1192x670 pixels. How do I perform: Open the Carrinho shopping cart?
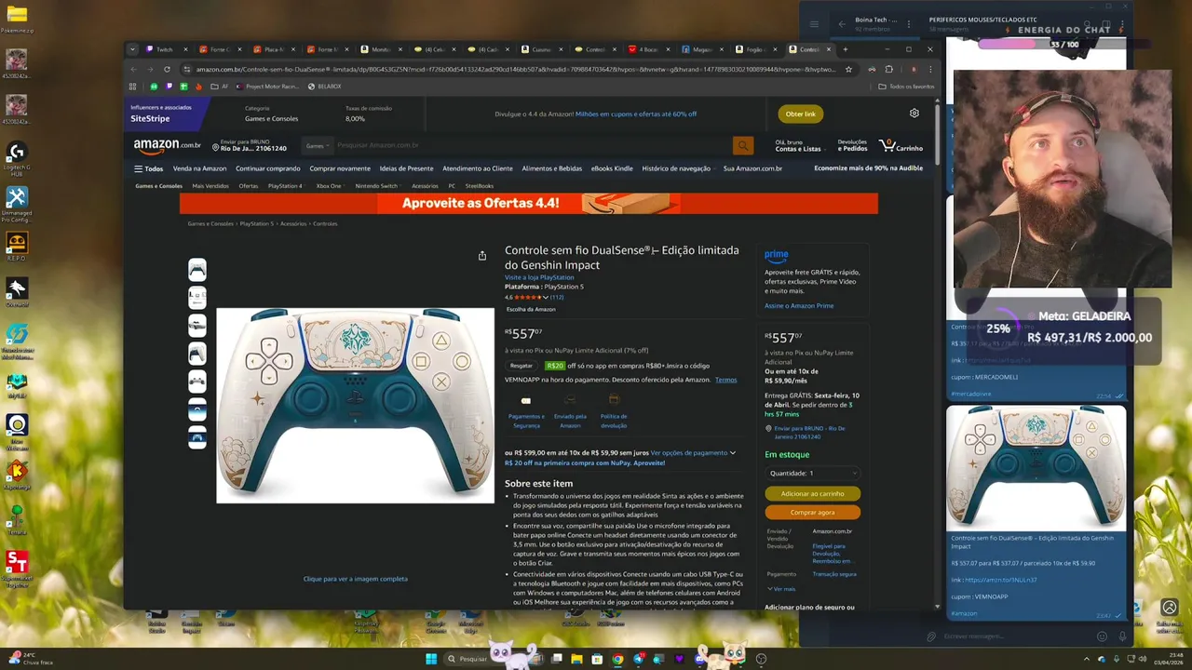tap(901, 146)
